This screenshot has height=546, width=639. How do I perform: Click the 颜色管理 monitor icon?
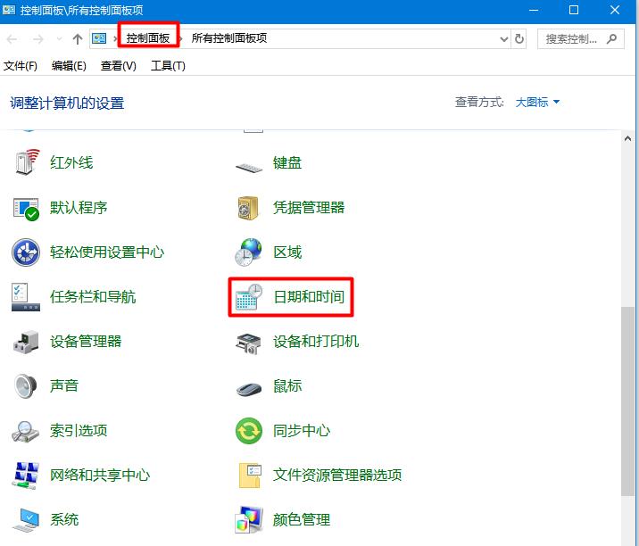(249, 519)
